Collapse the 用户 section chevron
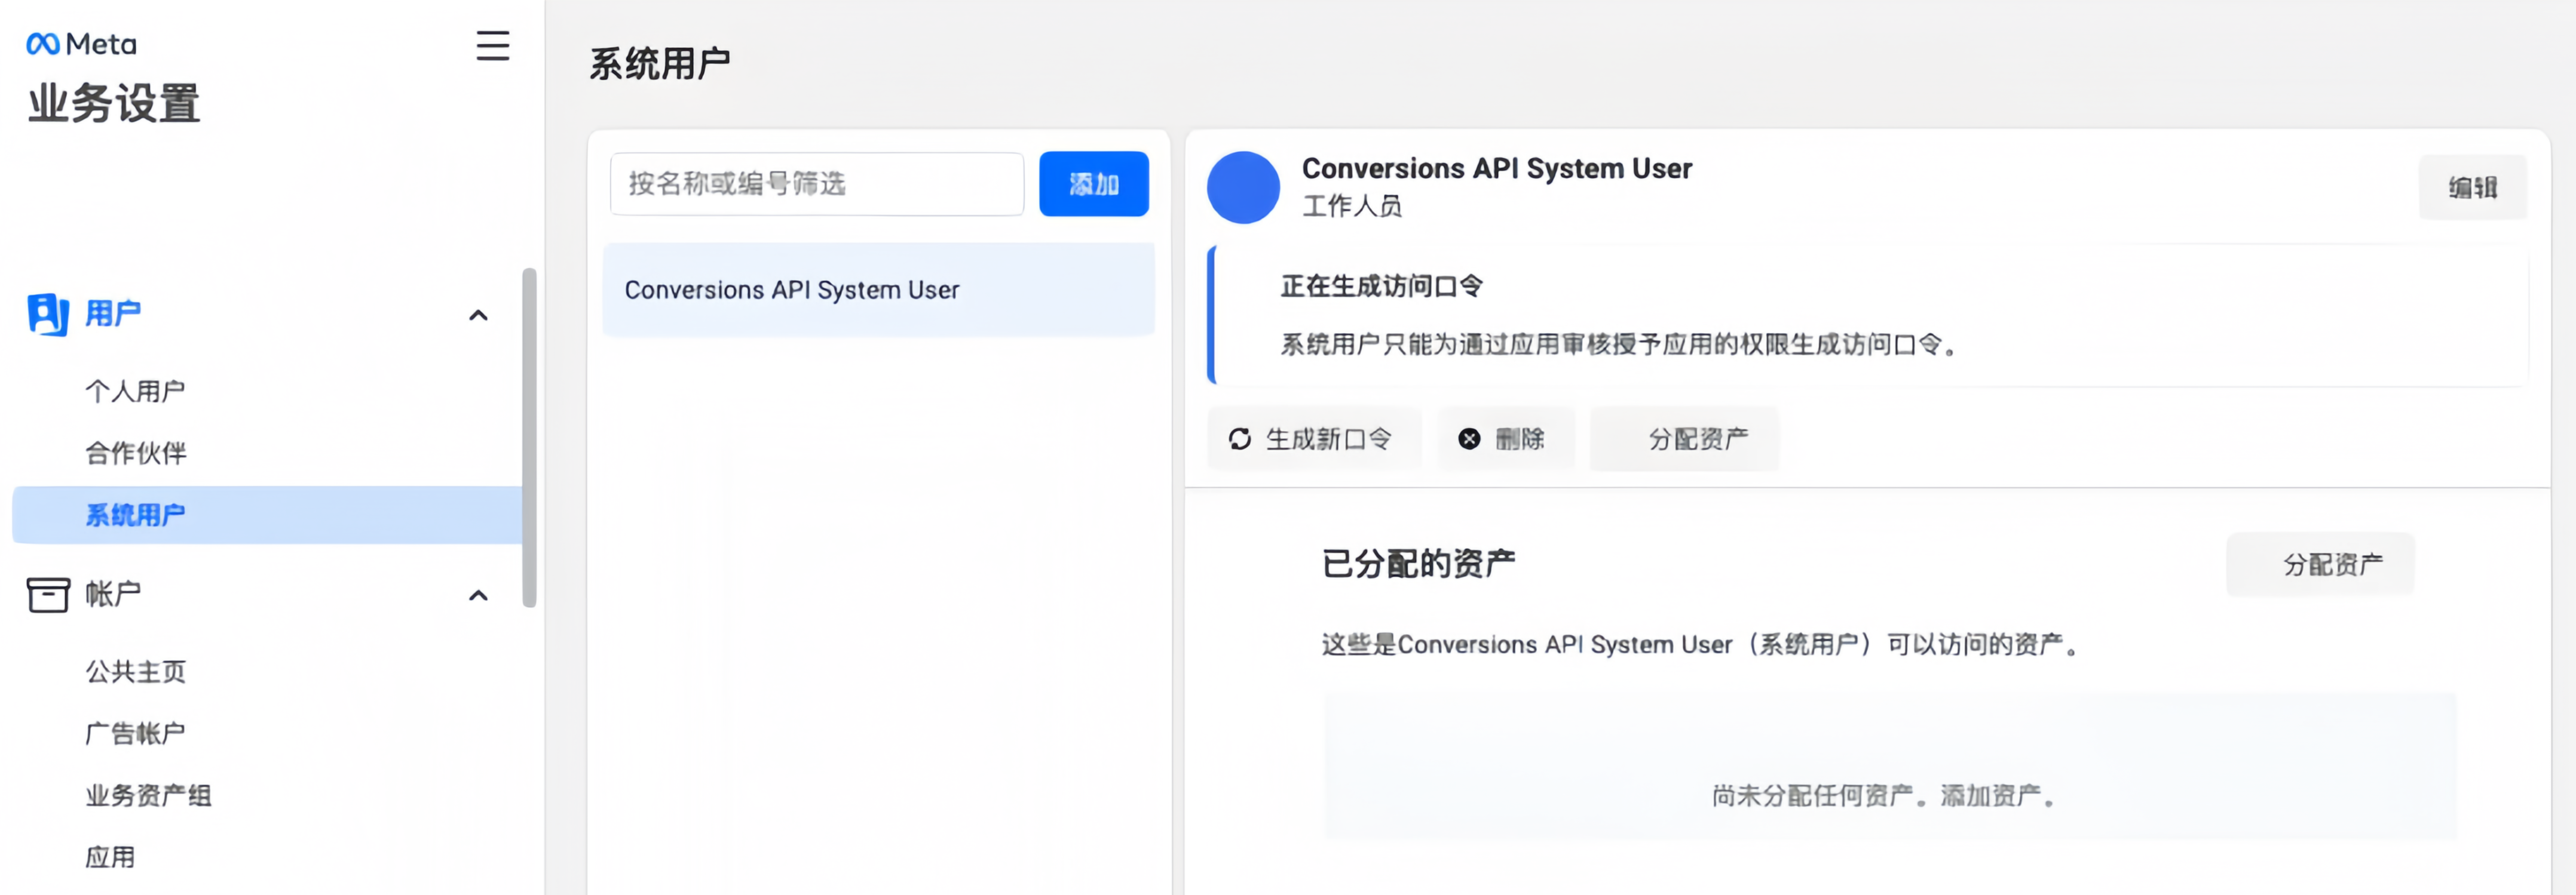 [x=479, y=316]
